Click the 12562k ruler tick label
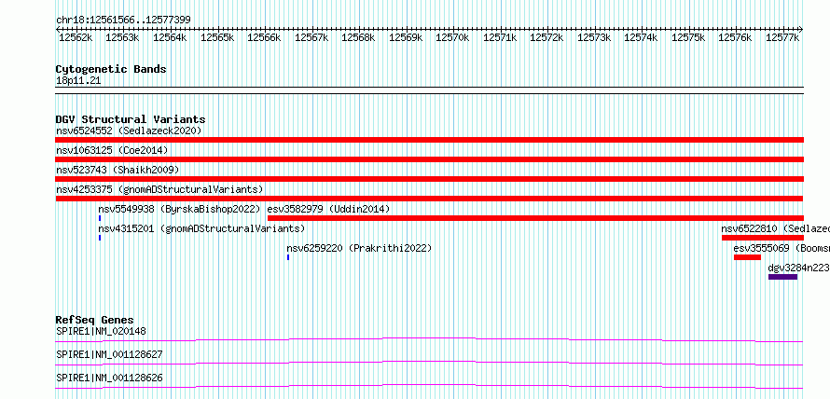Viewport: 830px width, 399px height. click(76, 37)
